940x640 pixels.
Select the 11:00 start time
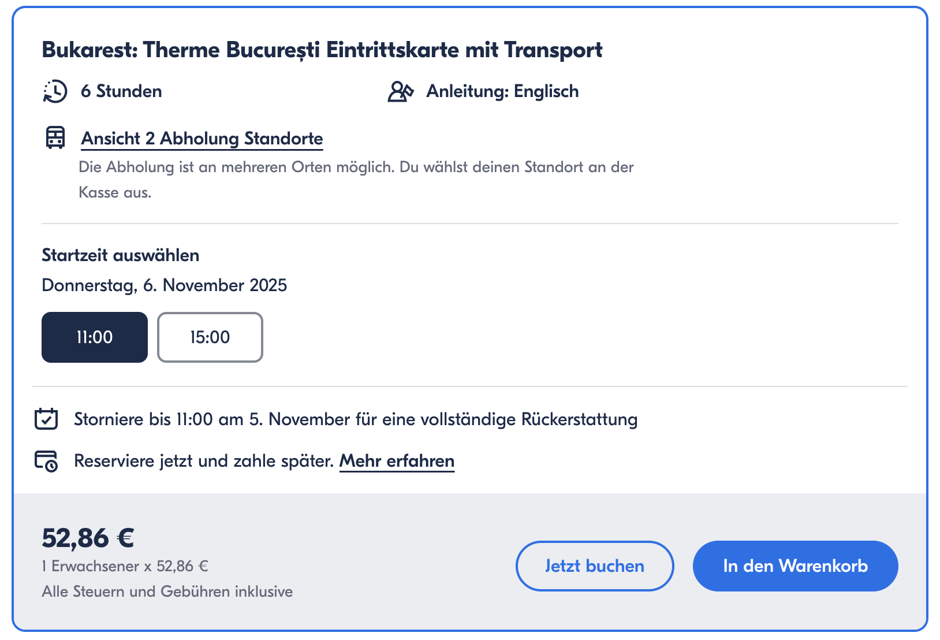point(95,337)
